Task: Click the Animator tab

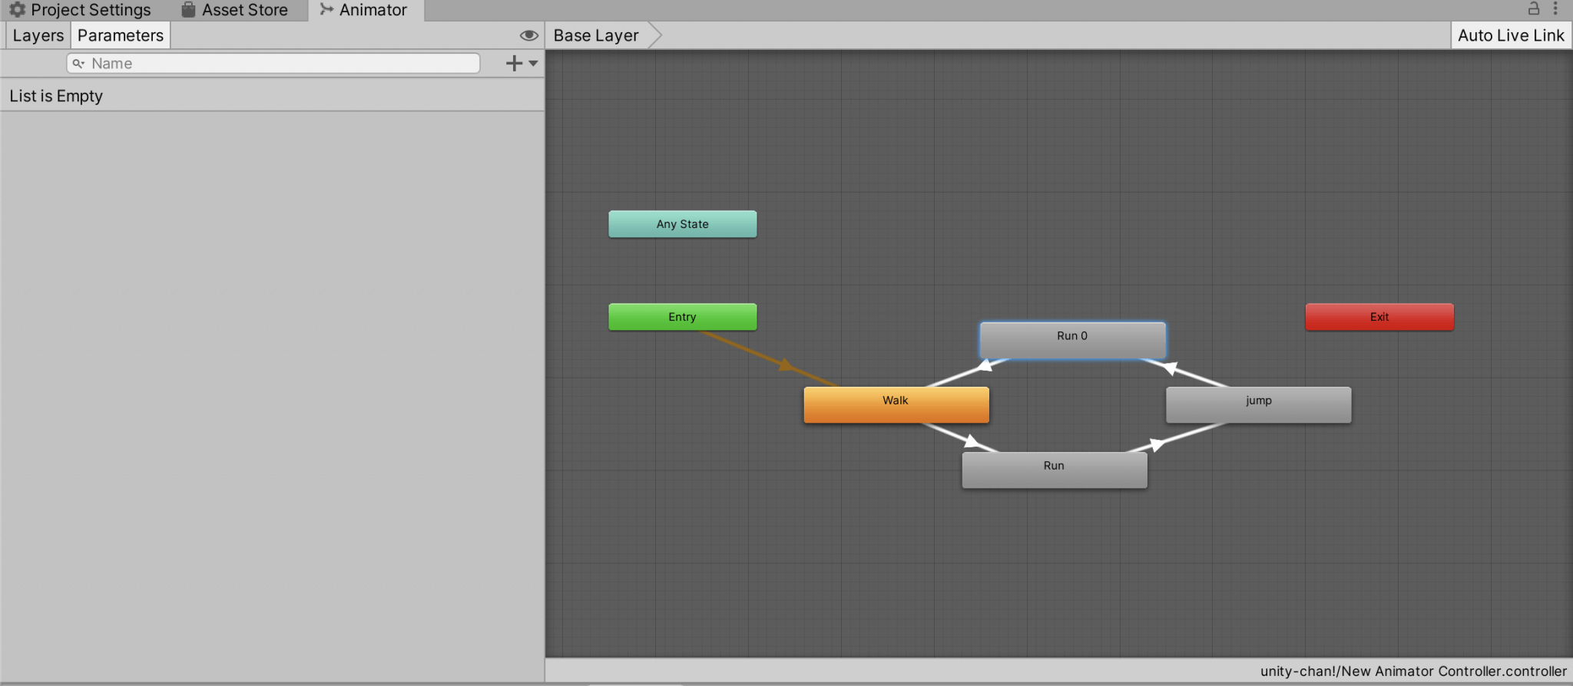Action: [366, 10]
